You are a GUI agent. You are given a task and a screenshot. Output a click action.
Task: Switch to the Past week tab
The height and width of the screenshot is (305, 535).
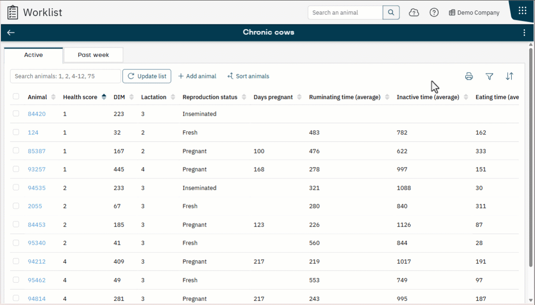[93, 55]
